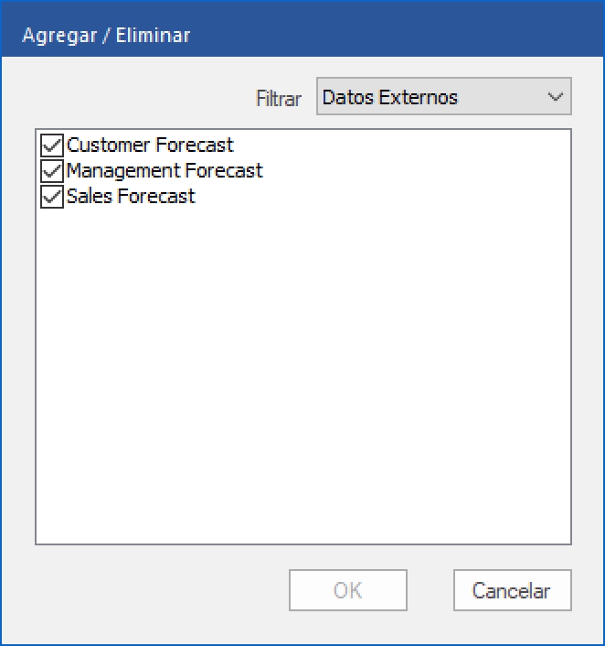This screenshot has width=605, height=646.
Task: Click blank dialog area left of Filtrar label
Action: pyautogui.click(x=137, y=98)
